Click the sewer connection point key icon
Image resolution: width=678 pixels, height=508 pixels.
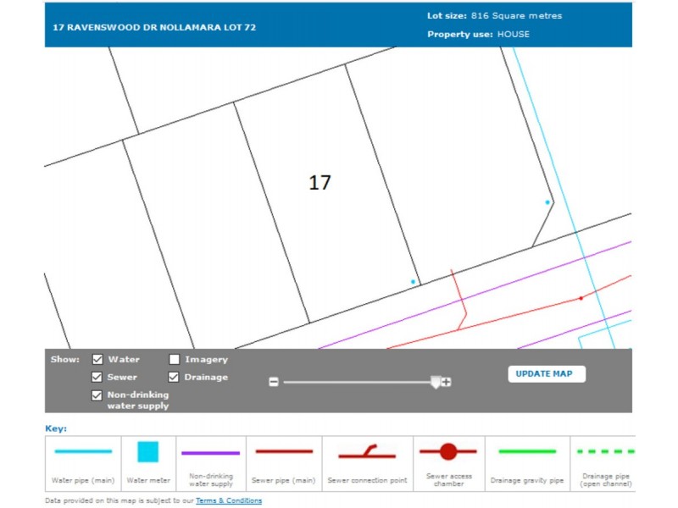(x=367, y=452)
